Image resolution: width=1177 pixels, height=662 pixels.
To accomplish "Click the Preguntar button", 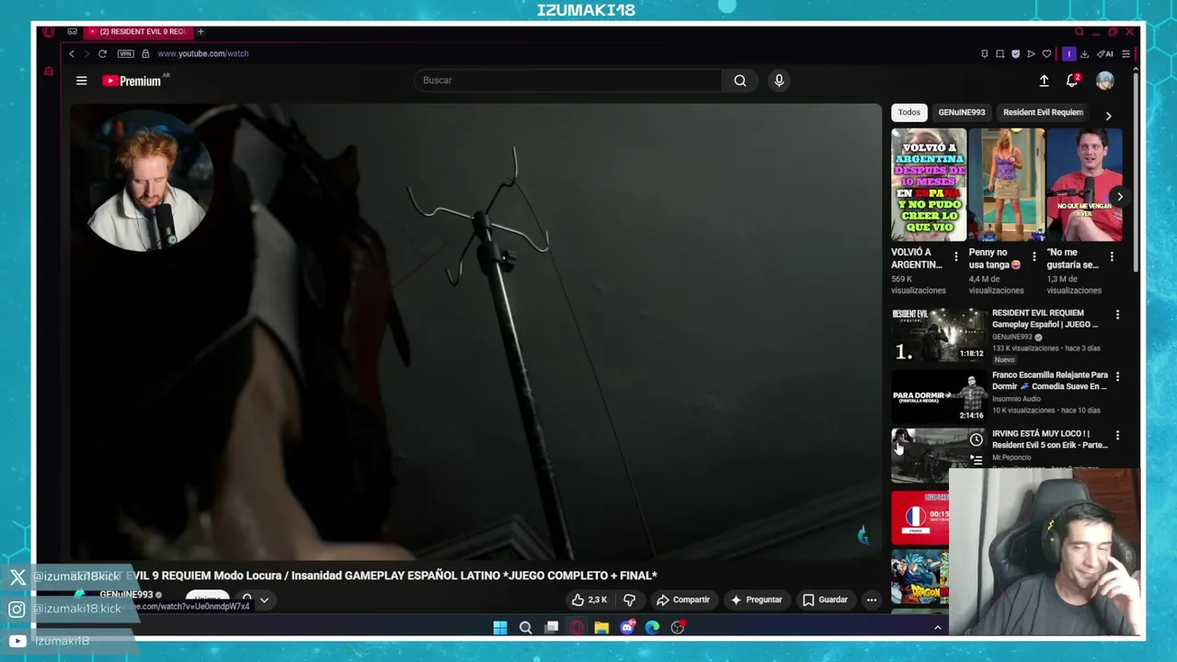I will [756, 599].
